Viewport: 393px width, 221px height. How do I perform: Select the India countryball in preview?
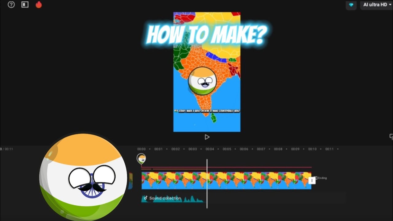(x=202, y=81)
